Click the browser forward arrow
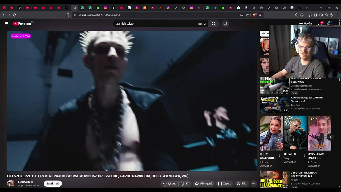341x192 pixels. [x=9, y=15]
